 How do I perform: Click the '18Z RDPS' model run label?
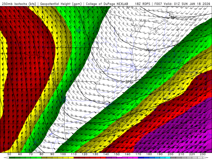(143, 4)
